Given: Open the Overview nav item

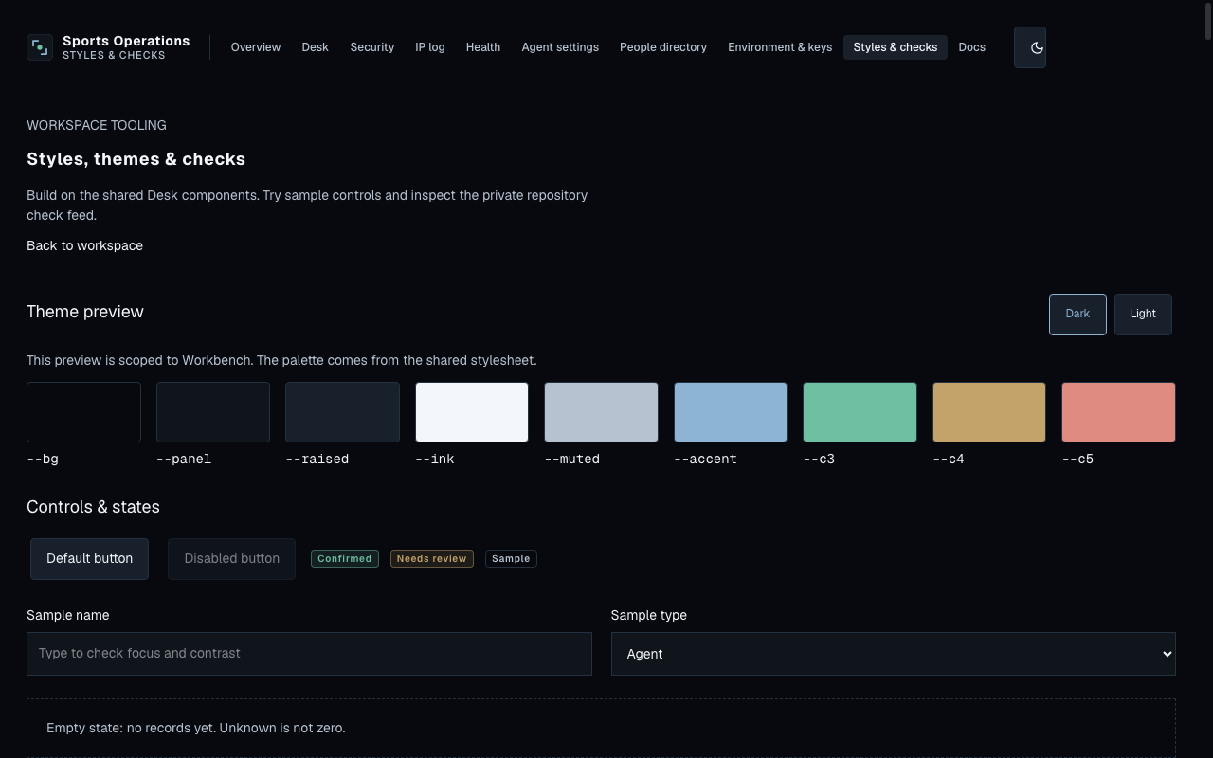Looking at the screenshot, I should (256, 47).
